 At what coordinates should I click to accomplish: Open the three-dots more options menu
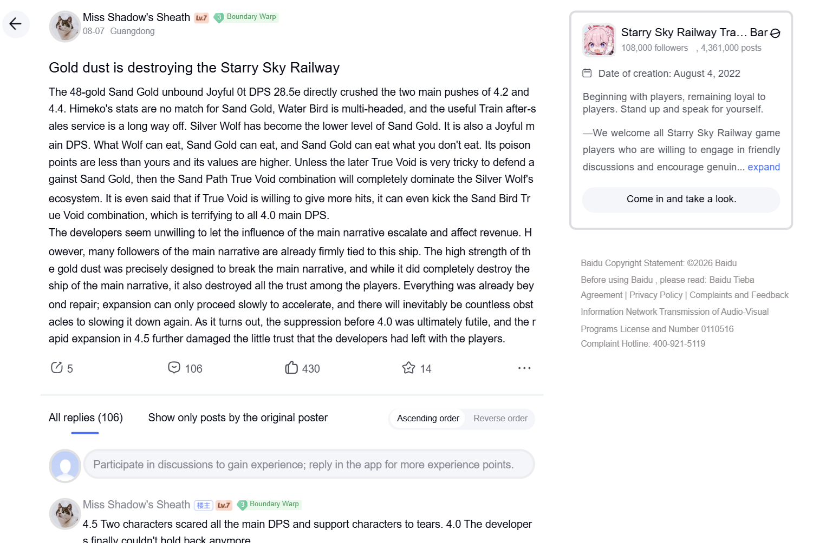524,368
